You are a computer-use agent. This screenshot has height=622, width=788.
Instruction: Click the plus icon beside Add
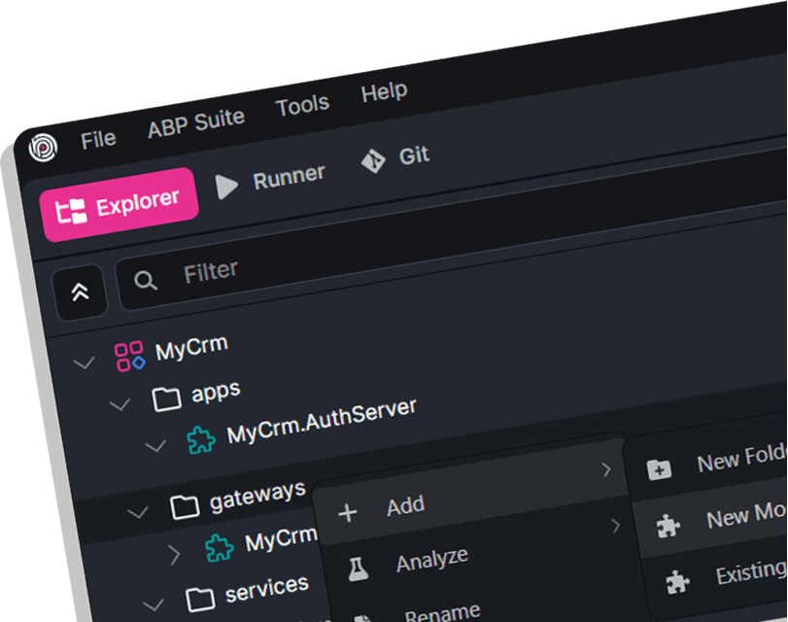pyautogui.click(x=347, y=513)
